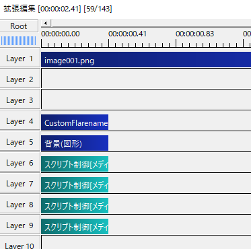Select the 背景(図形) object on Layer 5
The height and width of the screenshot is (249, 251).
pyautogui.click(x=75, y=143)
